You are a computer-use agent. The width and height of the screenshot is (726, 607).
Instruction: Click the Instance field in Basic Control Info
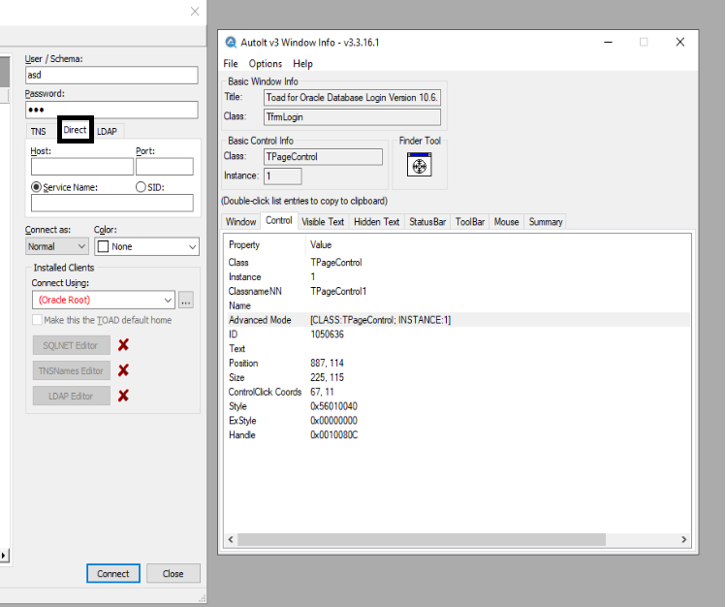(282, 176)
